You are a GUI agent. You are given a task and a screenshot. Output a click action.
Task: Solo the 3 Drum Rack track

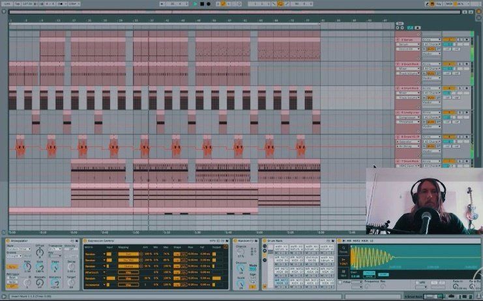[x=460, y=64]
